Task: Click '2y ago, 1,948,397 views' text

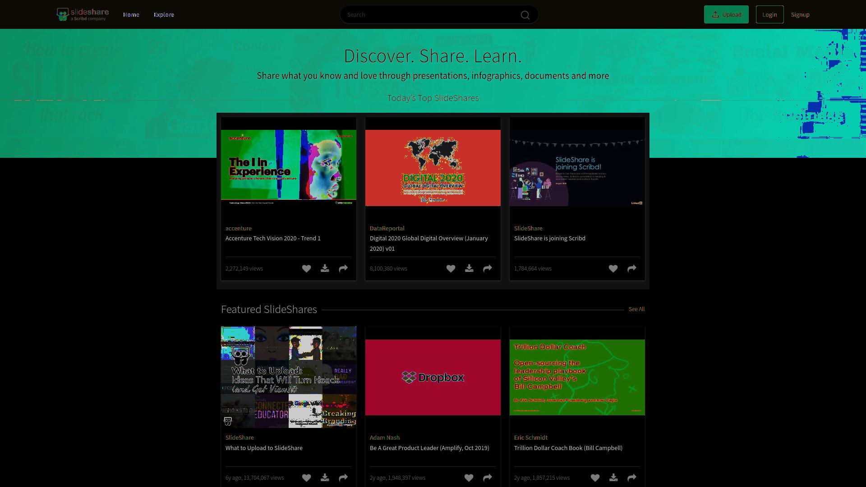Action: [x=397, y=478]
